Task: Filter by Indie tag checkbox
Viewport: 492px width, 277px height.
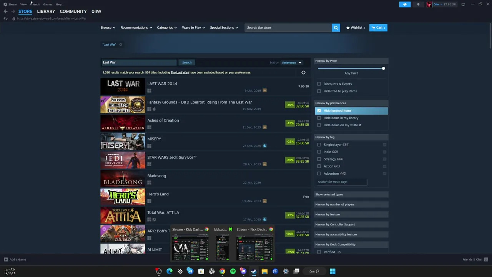Action: 319,152
